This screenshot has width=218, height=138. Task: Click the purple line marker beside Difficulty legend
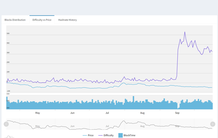pos(100,135)
